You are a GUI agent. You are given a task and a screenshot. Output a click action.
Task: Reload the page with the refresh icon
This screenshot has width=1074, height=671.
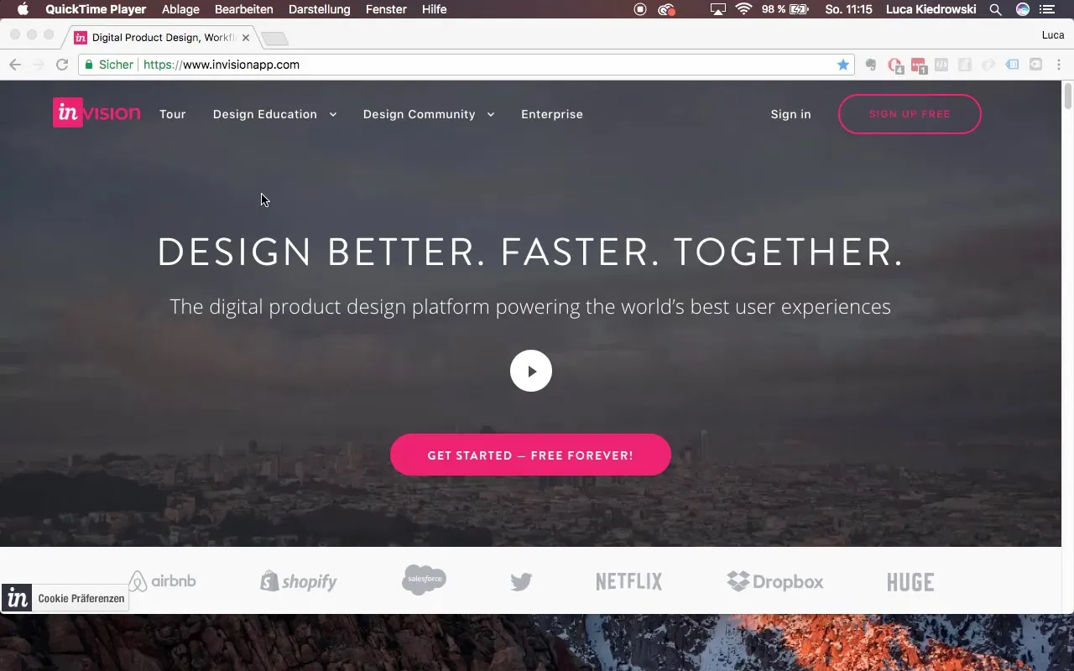tap(62, 65)
